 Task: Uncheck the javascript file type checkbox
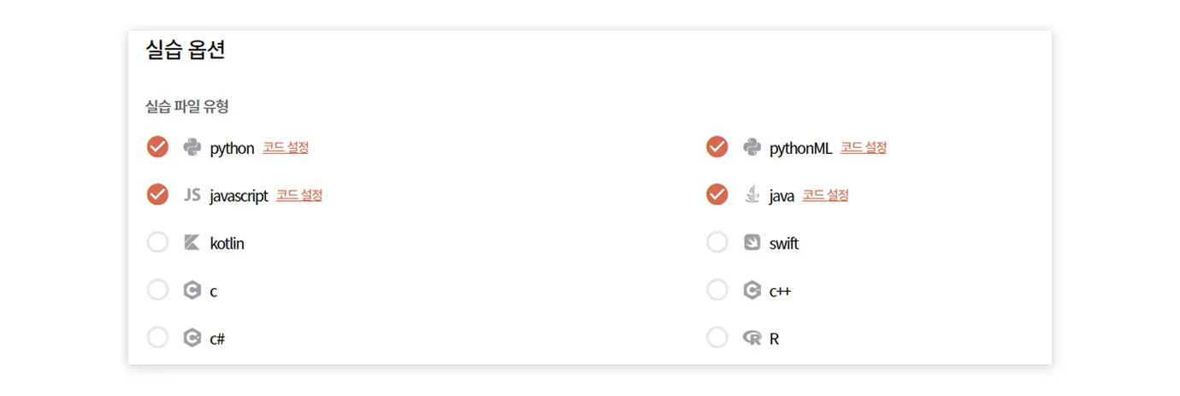[x=157, y=195]
